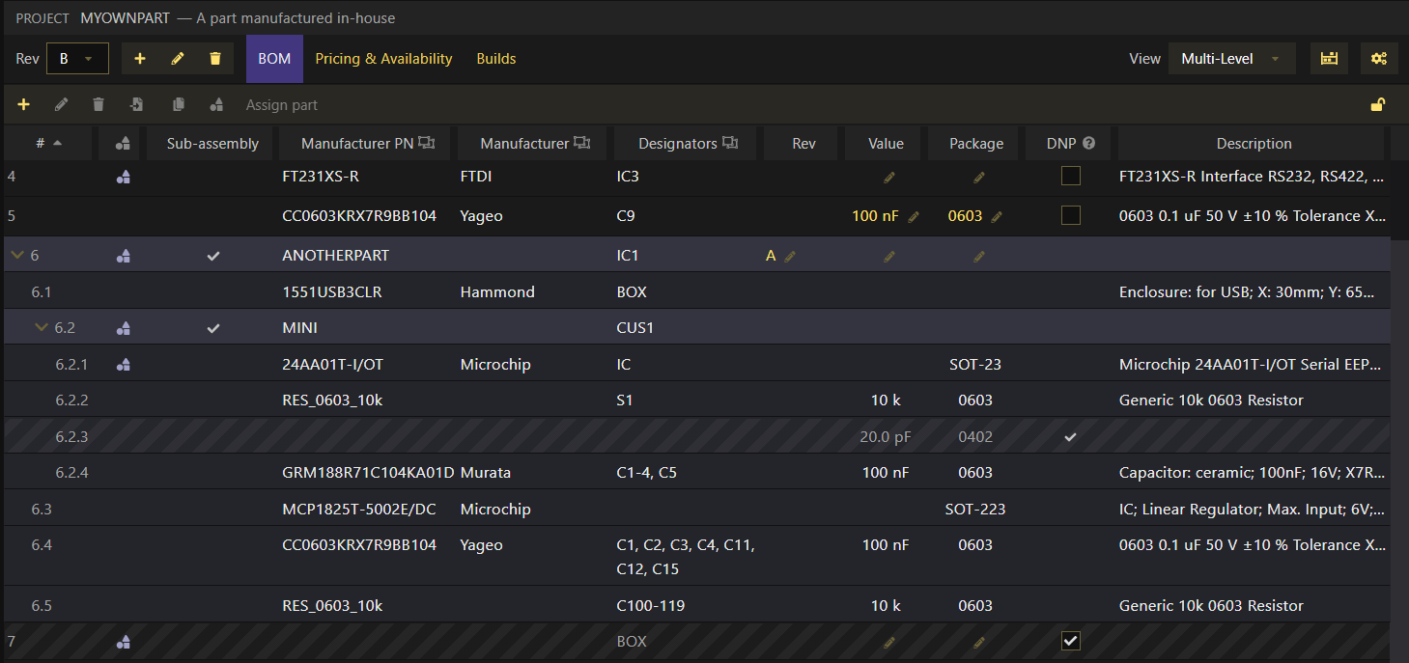Click the icon beside the Designators header
This screenshot has width=1409, height=663.
[x=730, y=143]
